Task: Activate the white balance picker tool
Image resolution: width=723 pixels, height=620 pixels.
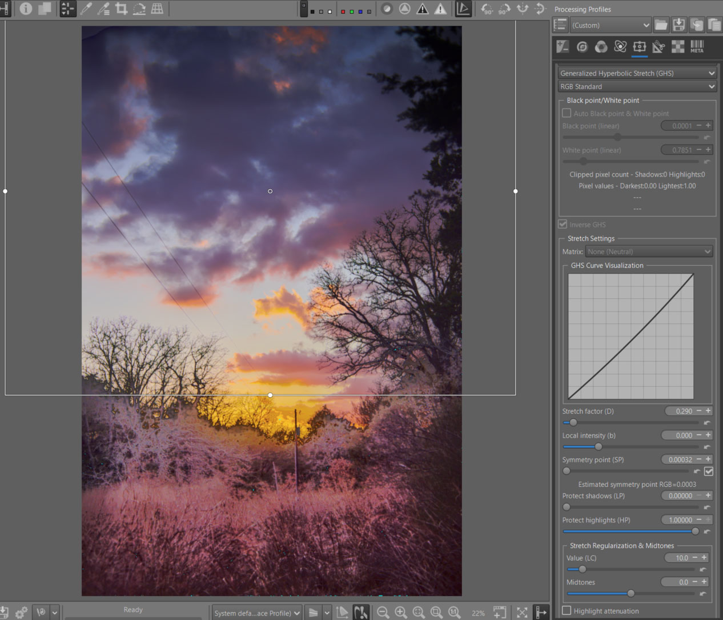Action: click(86, 9)
